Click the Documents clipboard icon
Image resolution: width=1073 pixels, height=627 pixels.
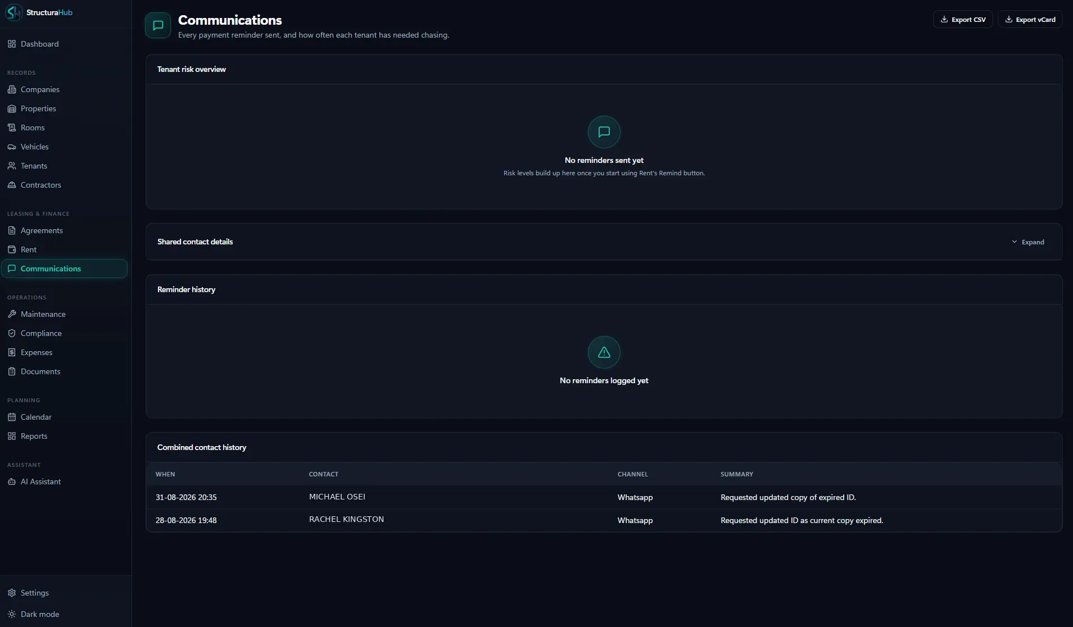(12, 371)
